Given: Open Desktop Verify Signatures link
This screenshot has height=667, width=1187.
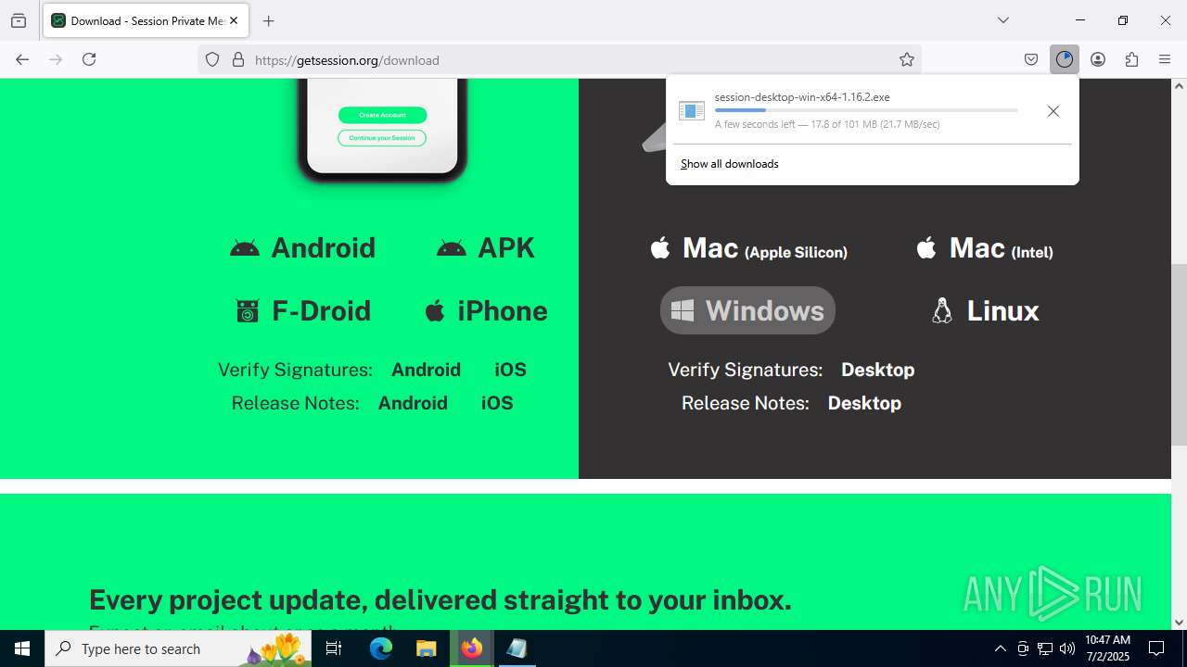Looking at the screenshot, I should 877,370.
